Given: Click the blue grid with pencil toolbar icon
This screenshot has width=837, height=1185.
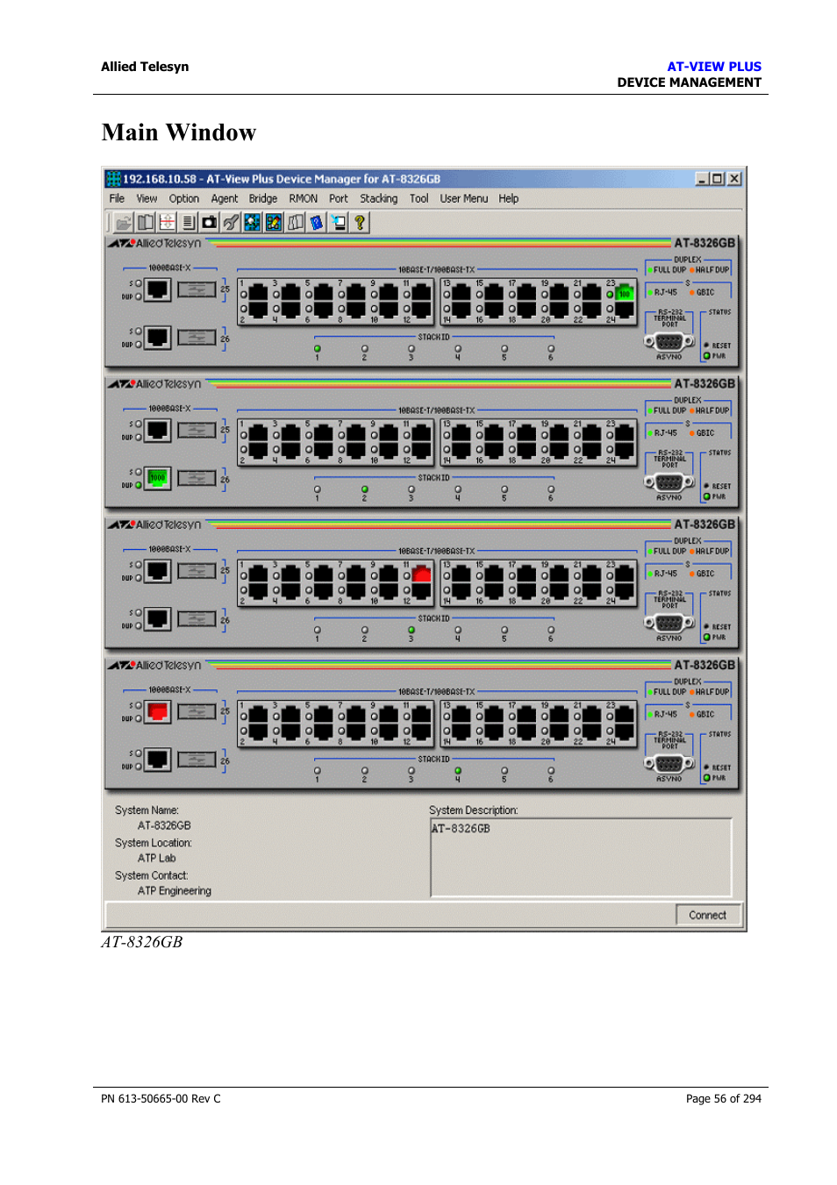Looking at the screenshot, I should [x=274, y=222].
